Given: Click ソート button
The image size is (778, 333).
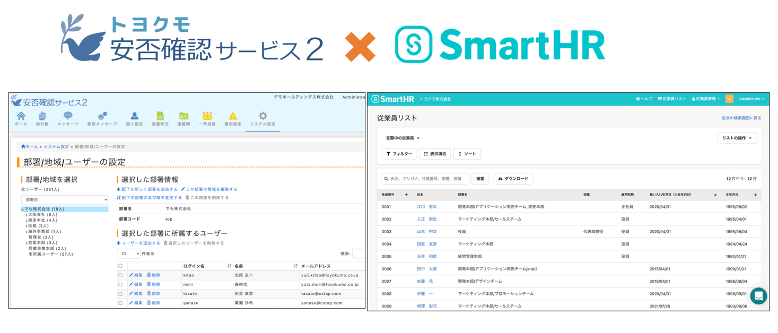Looking at the screenshot, I should [x=467, y=154].
